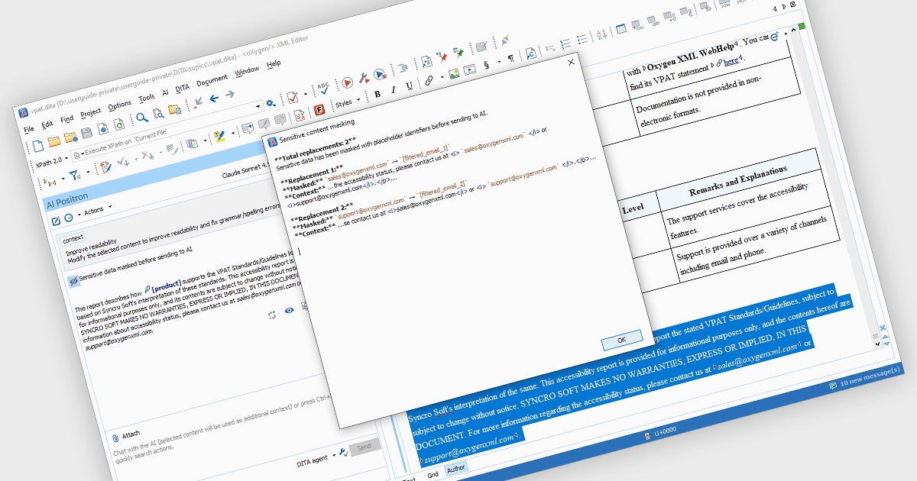Open the Project menu

[91, 112]
